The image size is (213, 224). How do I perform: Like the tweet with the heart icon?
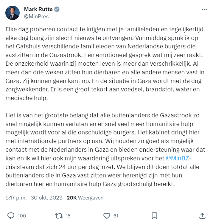107,216
